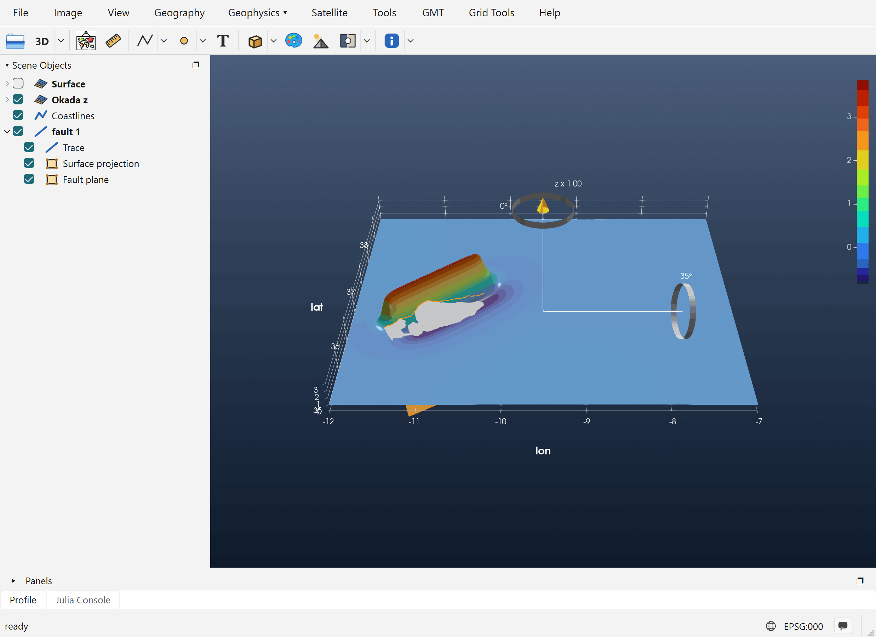Open the 3D view mode dropdown arrow
The height and width of the screenshot is (637, 876).
[61, 41]
